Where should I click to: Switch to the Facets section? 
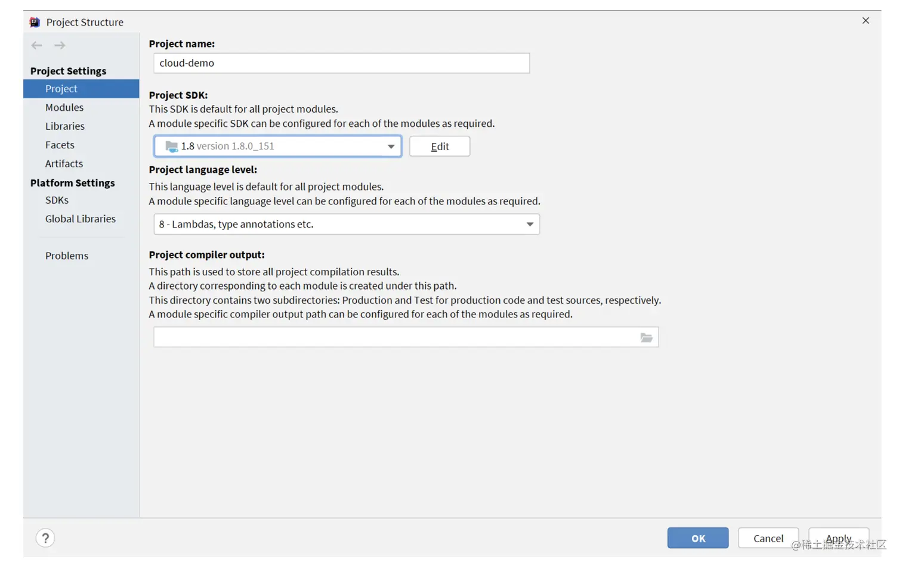coord(60,145)
